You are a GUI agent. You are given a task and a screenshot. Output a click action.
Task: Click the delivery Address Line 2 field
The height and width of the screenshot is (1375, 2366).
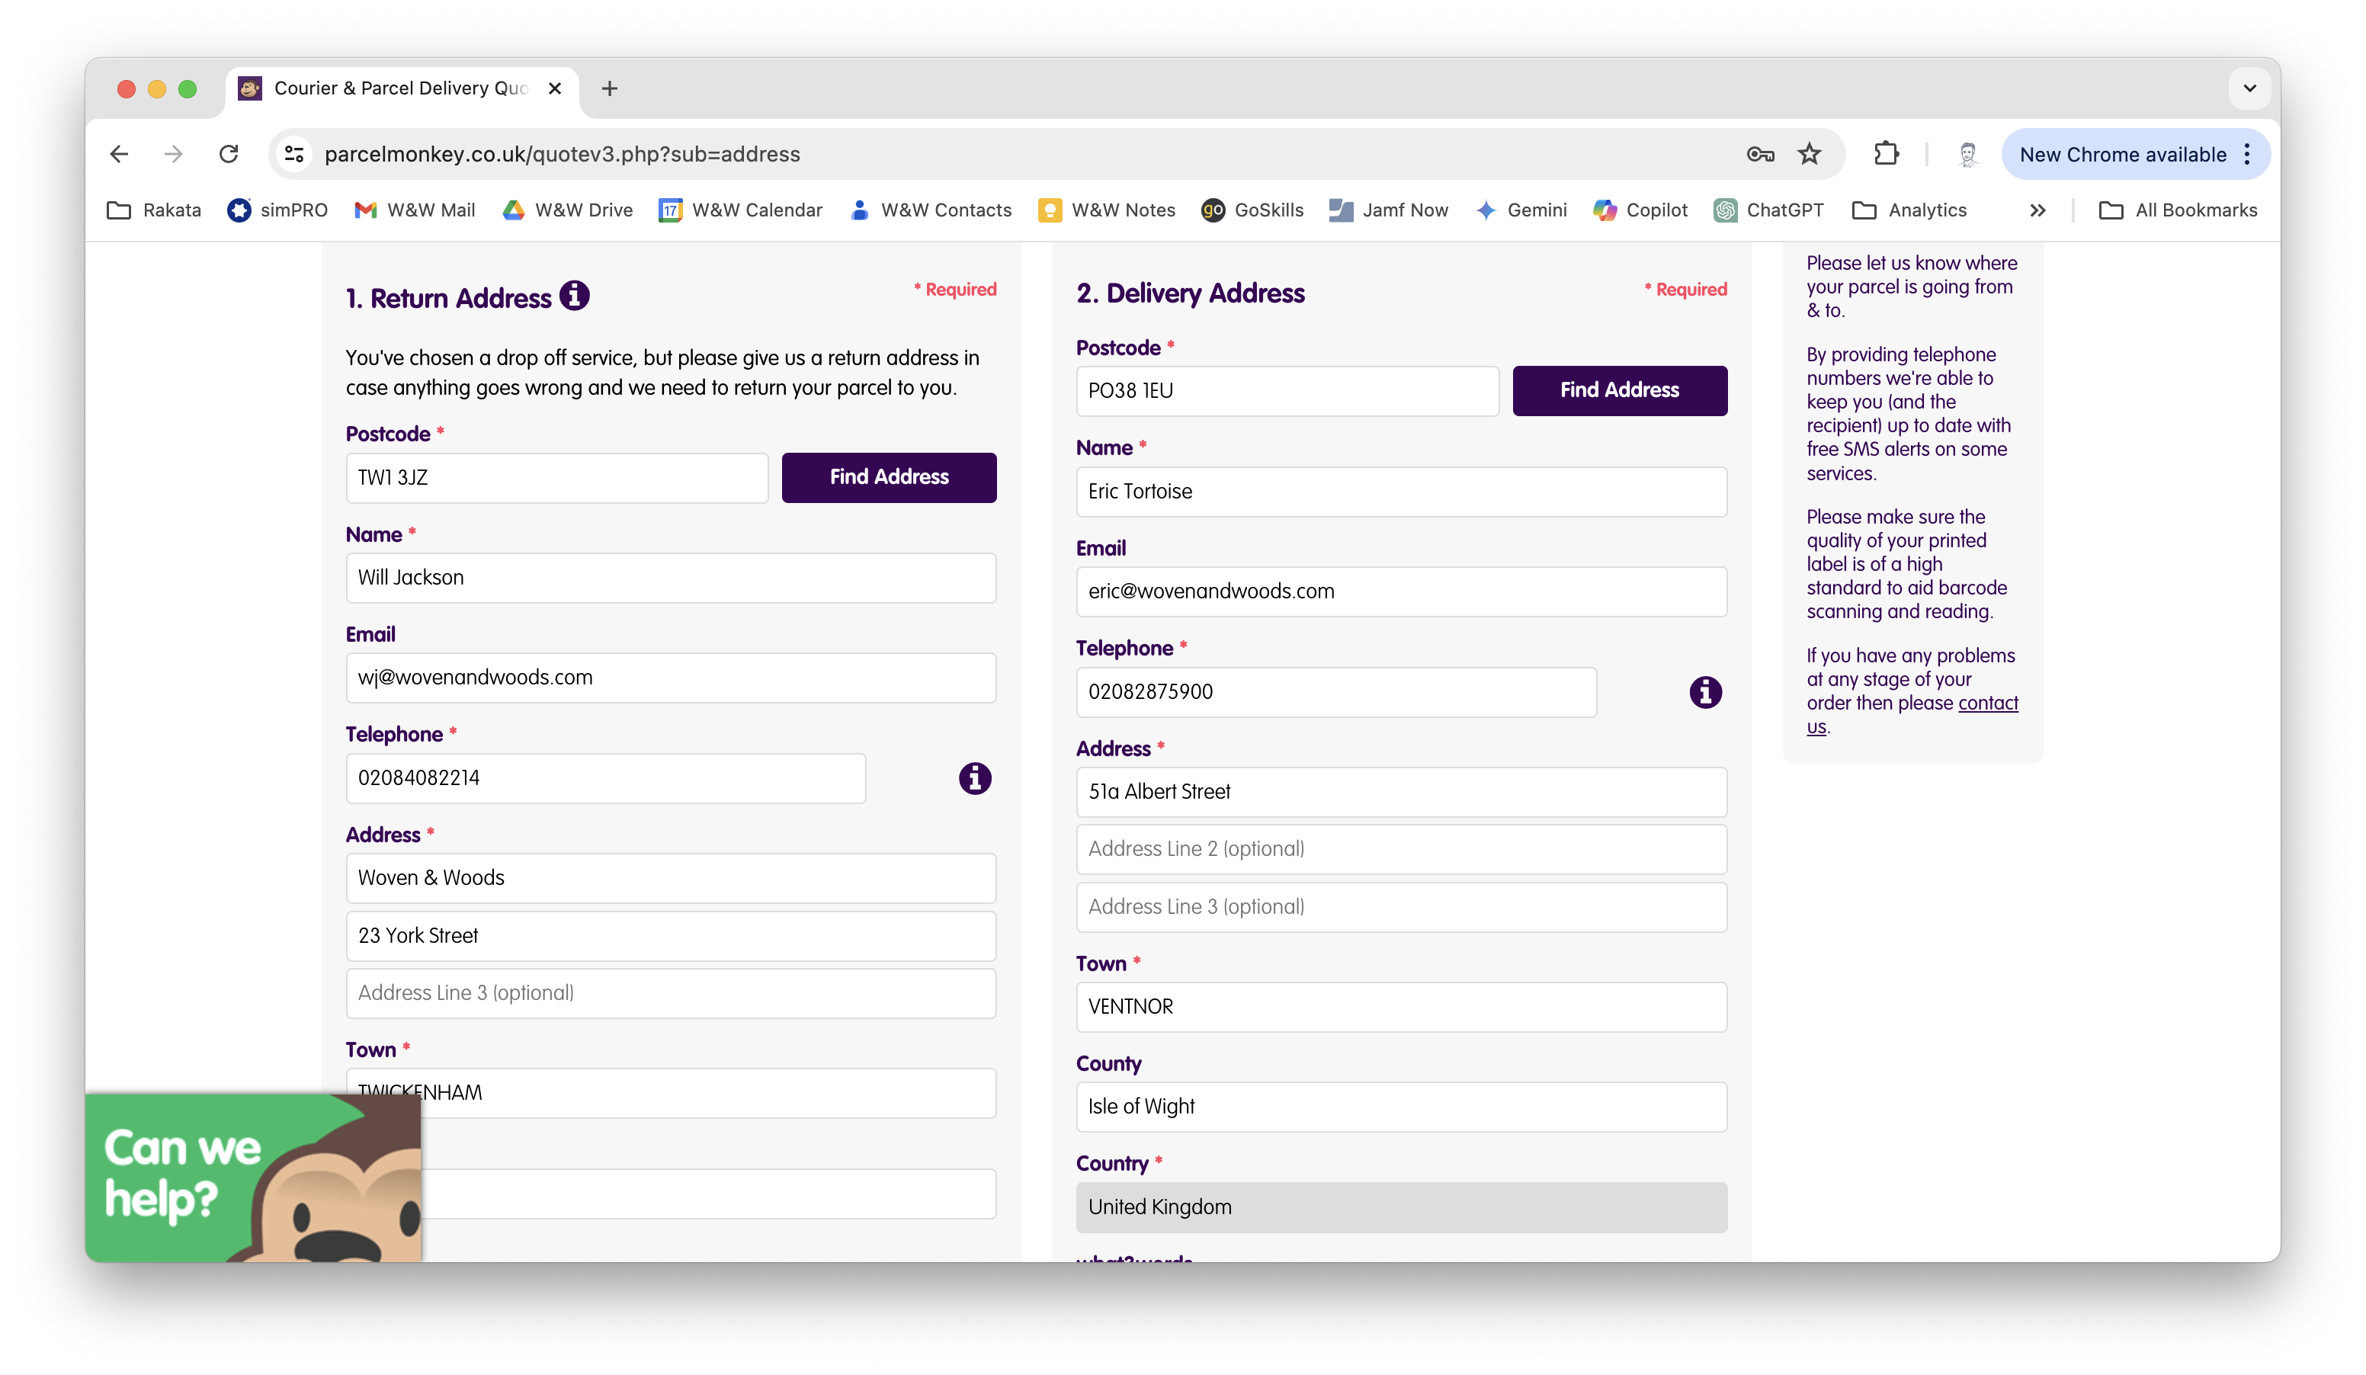[1400, 849]
